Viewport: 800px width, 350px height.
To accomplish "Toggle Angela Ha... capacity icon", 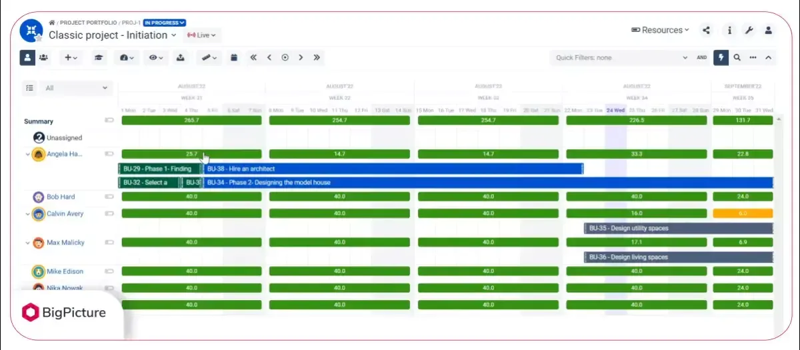I will tap(109, 154).
